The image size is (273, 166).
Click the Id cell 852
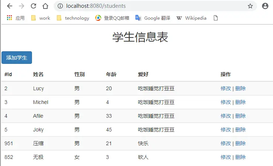tap(9, 157)
